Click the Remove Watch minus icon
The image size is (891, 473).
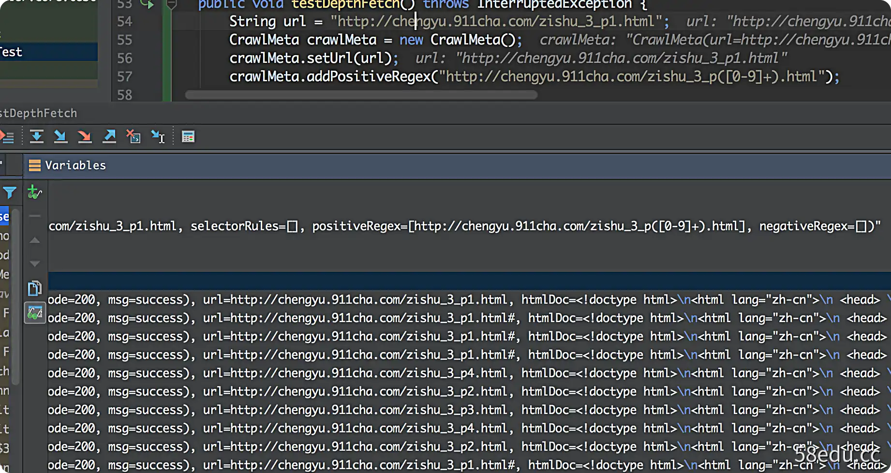(34, 216)
